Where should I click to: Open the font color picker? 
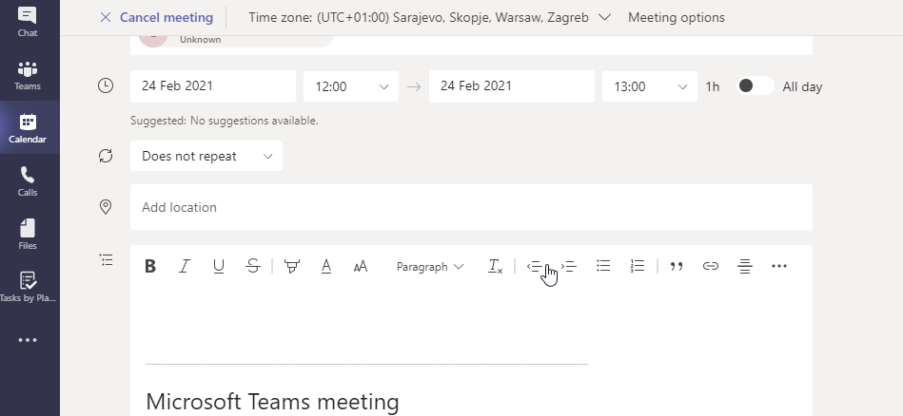point(326,266)
